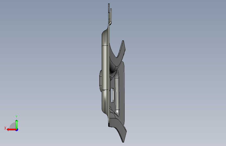The width and height of the screenshot is (226, 146).
Task: Click the green Y axis arrow of the triad
Action: [x=17, y=124]
